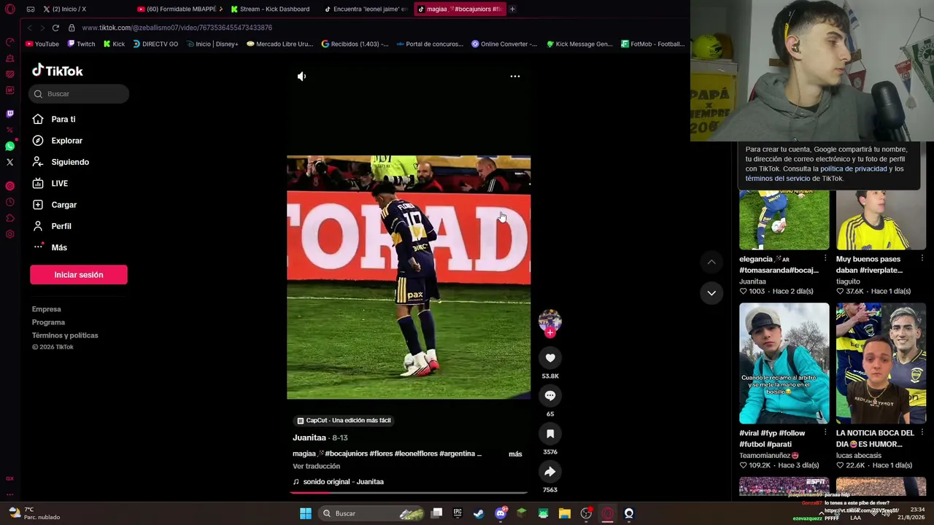Open options for 'Muy buenos pases' video

[922, 259]
